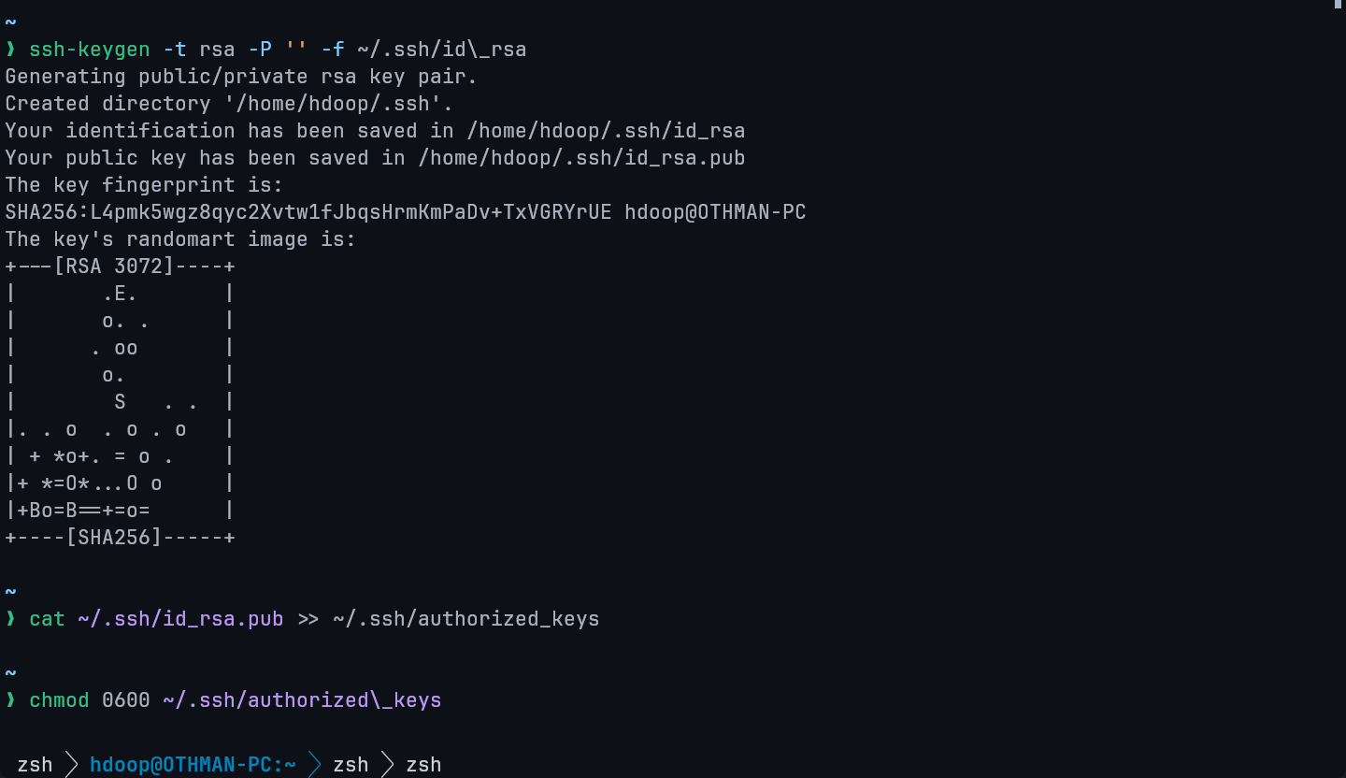
Task: Click the separator arrow after the first zsh tab
Action: click(71, 764)
